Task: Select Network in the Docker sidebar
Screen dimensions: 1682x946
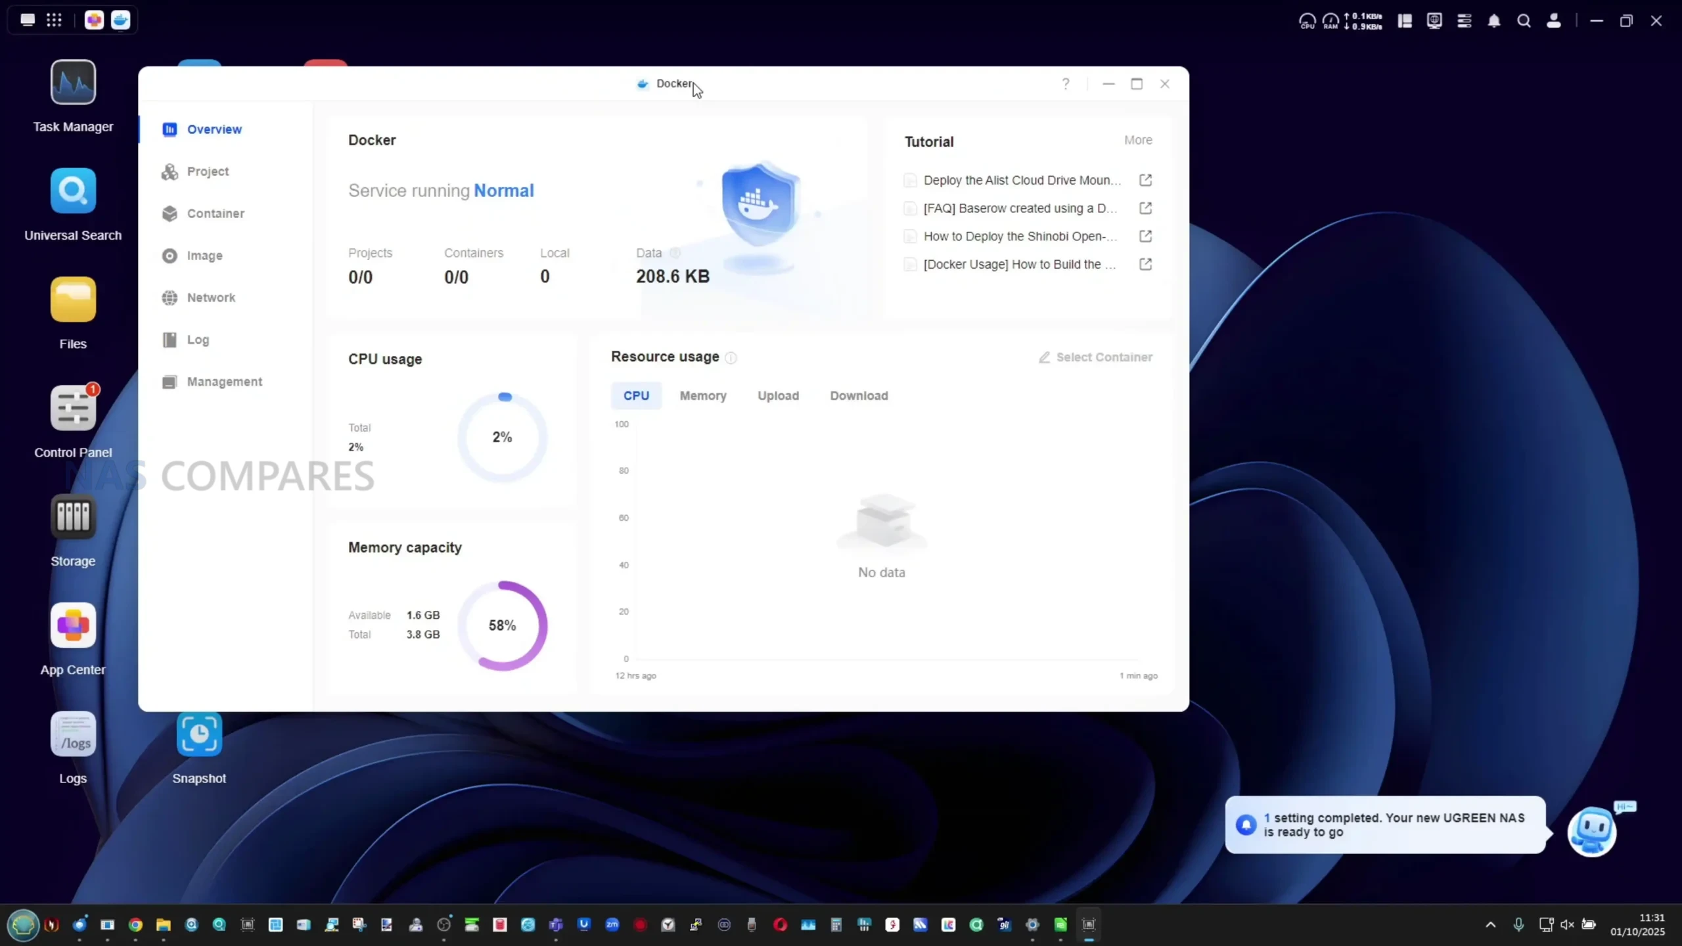Action: [211, 298]
